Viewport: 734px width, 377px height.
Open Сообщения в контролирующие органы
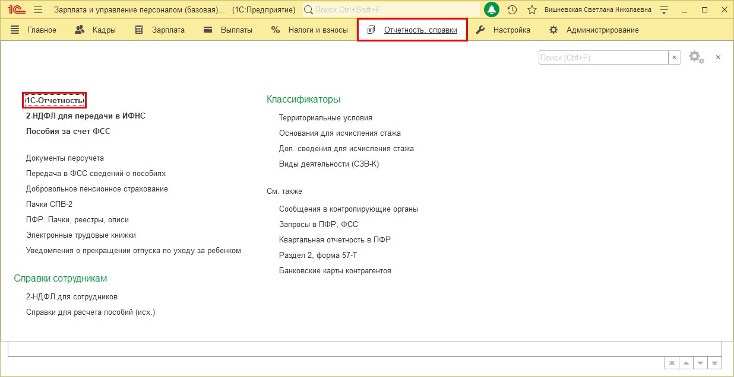coord(349,209)
